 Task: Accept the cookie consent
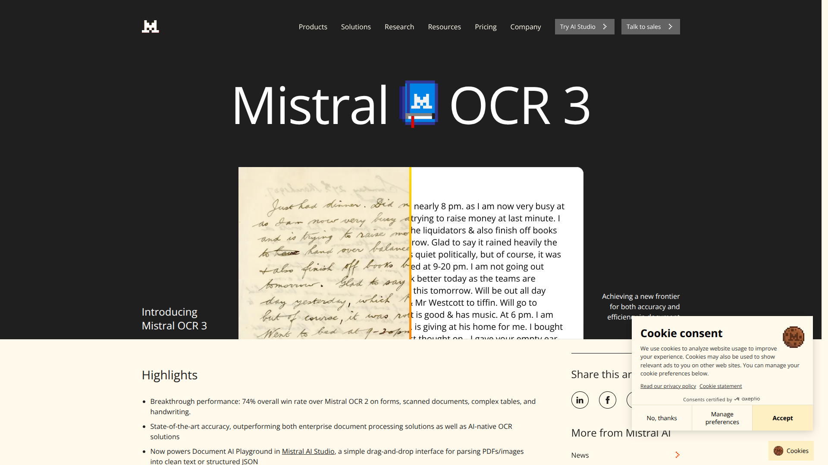click(x=782, y=418)
